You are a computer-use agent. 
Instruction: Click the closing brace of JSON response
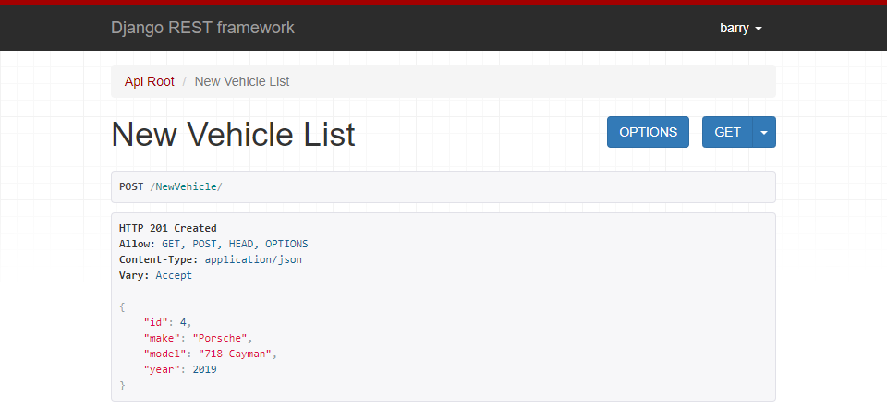[122, 386]
